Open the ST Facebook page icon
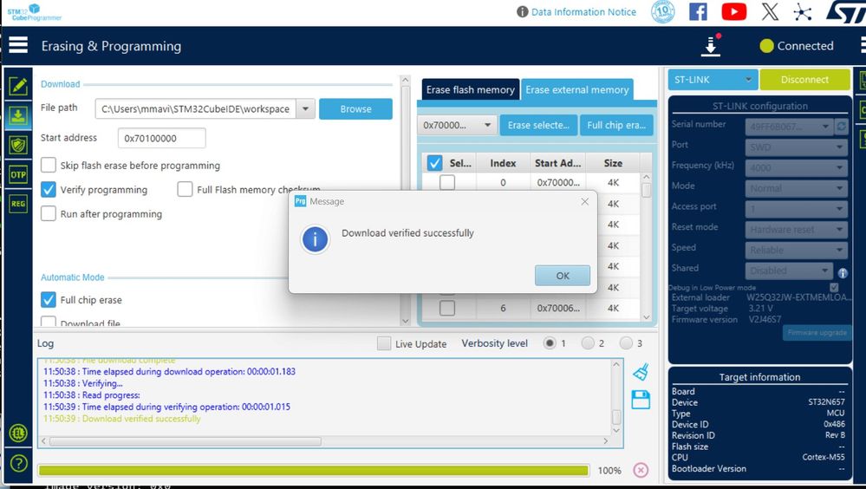Screen dimensions: 866x489 (698, 11)
